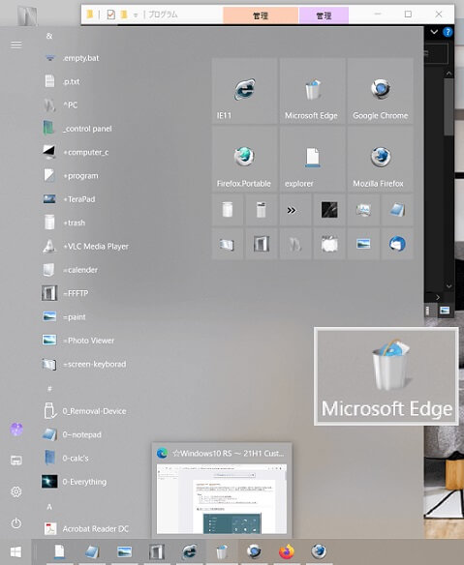Select the purple 管理 ribbon tab
This screenshot has width=464, height=565.
(x=324, y=15)
